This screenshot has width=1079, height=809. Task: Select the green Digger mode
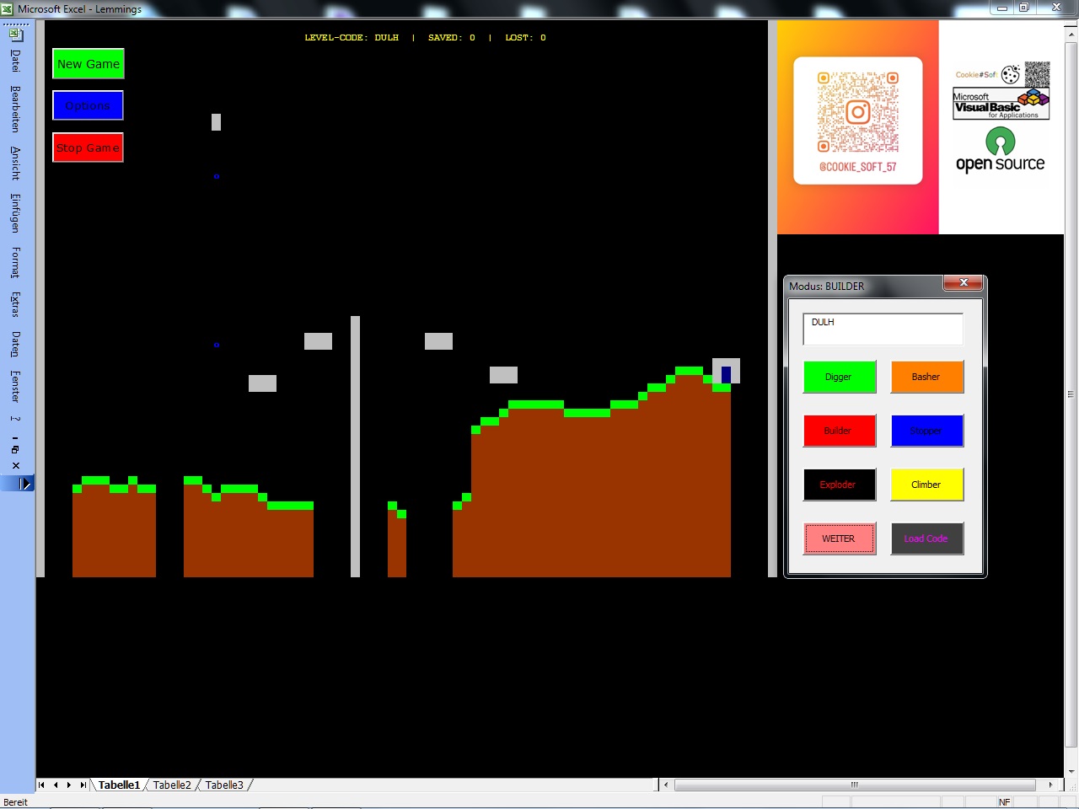point(840,377)
